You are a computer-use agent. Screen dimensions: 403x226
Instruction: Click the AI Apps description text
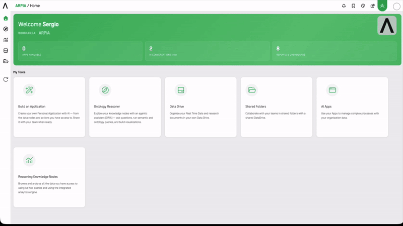pos(350,116)
